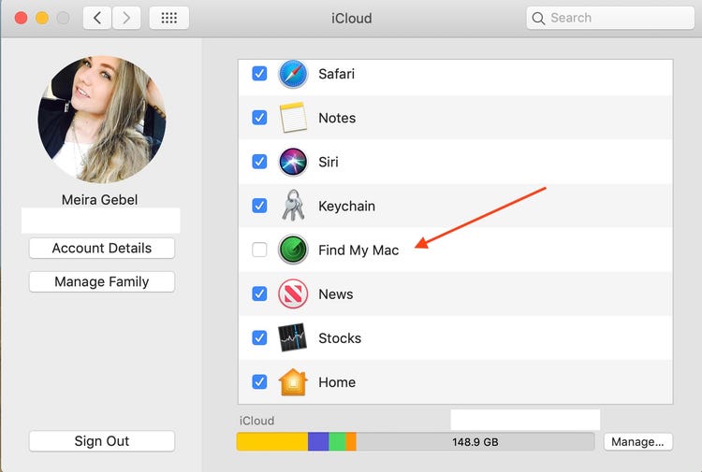Click the Sign Out button
Viewport: 702px width, 472px height.
[102, 441]
